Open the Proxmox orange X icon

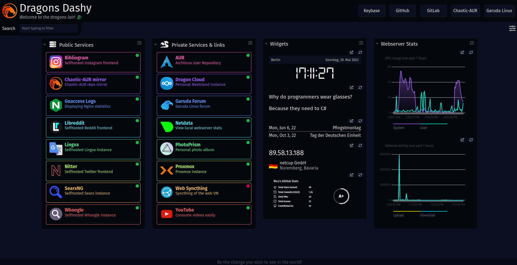pos(167,171)
